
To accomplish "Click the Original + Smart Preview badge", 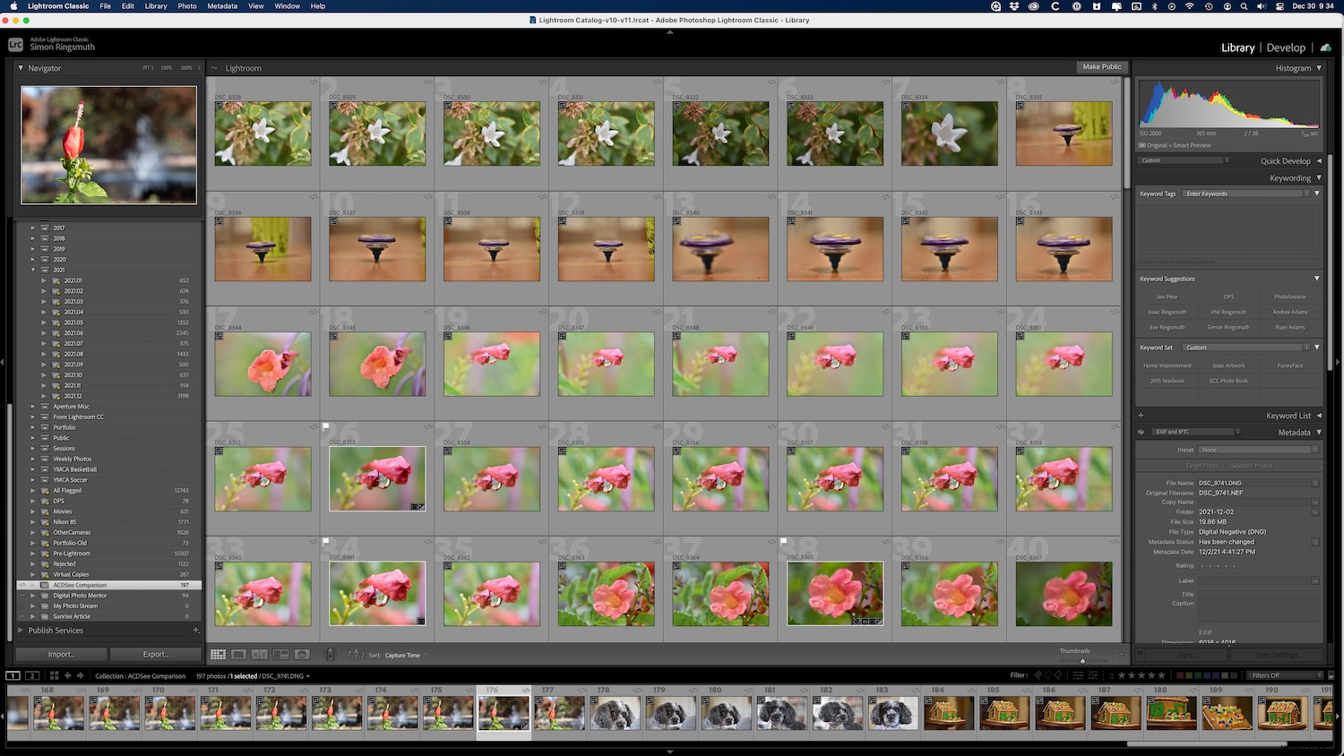I will [1179, 144].
